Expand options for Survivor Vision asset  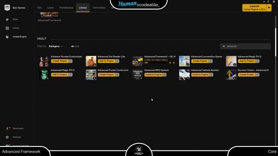(258, 75)
